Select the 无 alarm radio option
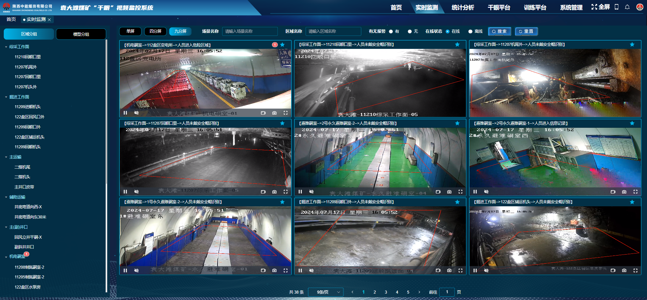Image resolution: width=647 pixels, height=300 pixels. coord(410,31)
